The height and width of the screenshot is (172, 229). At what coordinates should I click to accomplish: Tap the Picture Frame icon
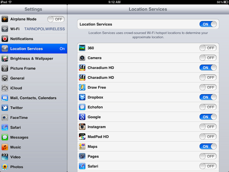[x=5, y=68]
